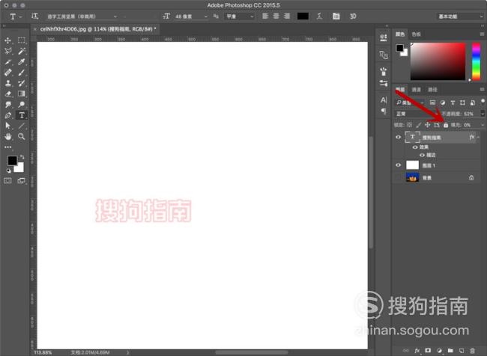This screenshot has height=356, width=487.
Task: Center align text
Action: (276, 16)
